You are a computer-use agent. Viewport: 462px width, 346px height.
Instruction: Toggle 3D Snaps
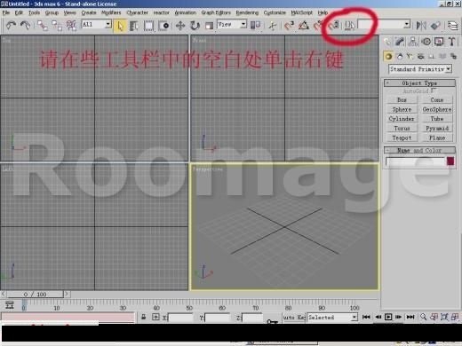pyautogui.click(x=289, y=26)
